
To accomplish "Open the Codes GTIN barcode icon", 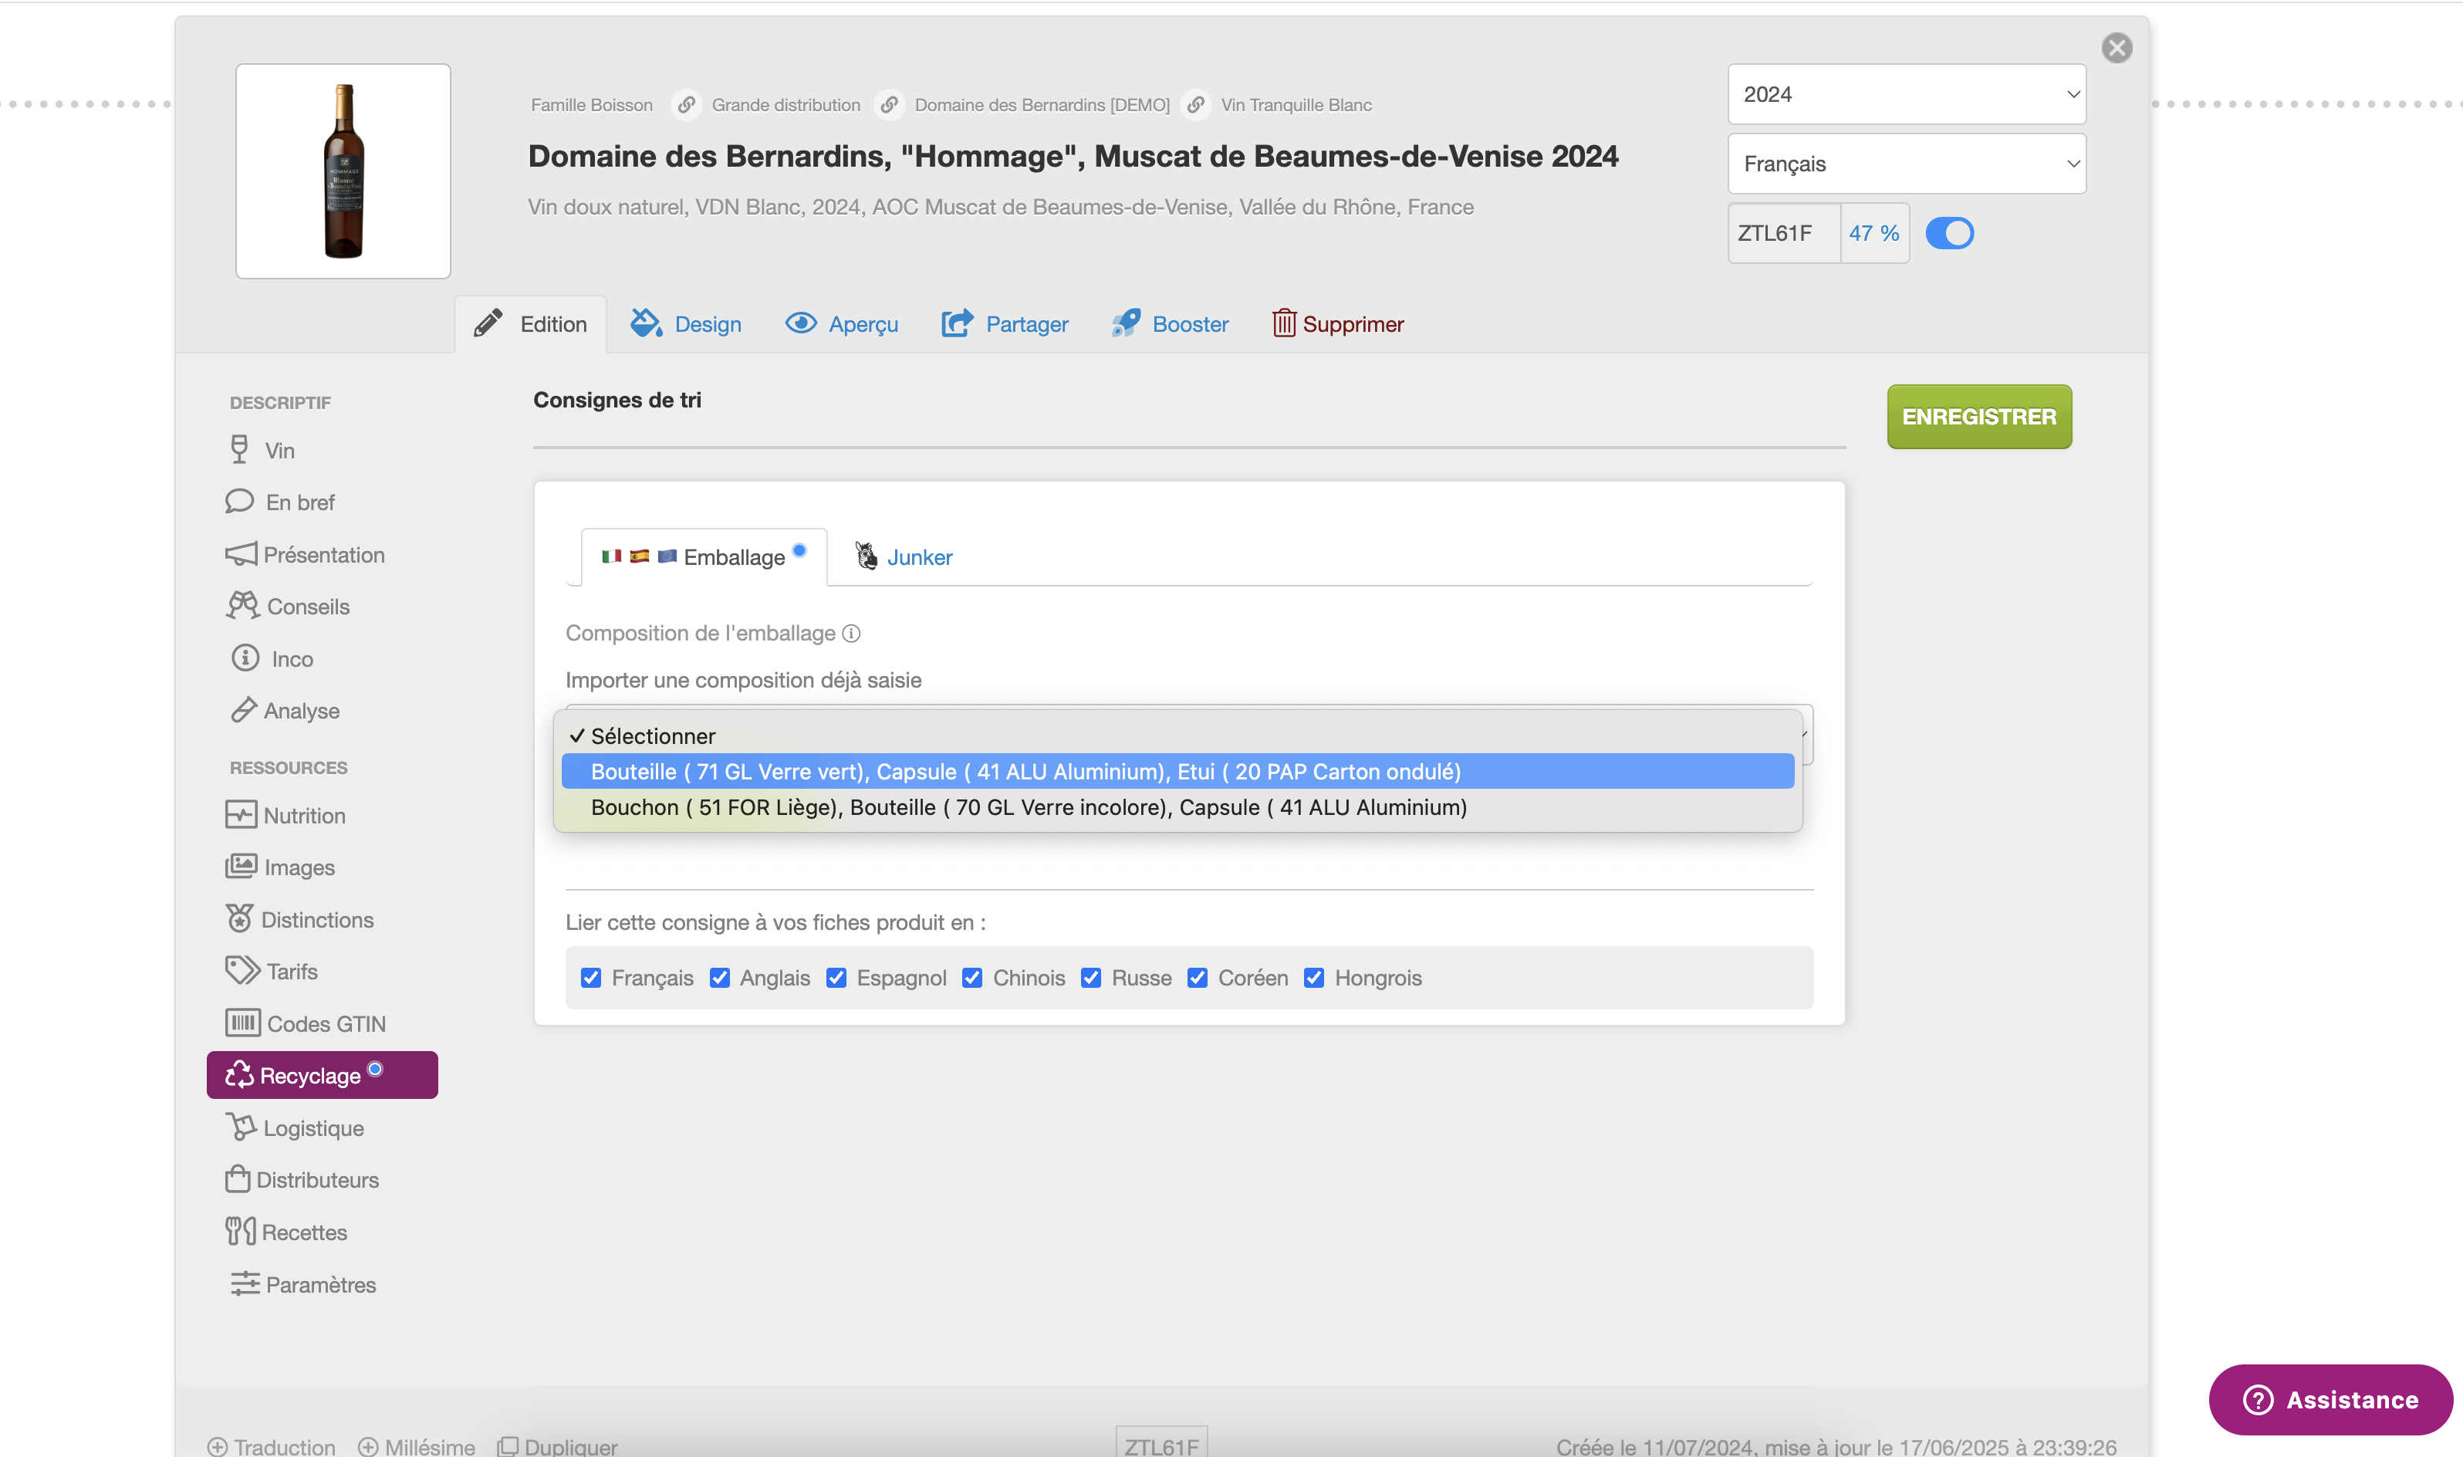I will pos(242,1023).
